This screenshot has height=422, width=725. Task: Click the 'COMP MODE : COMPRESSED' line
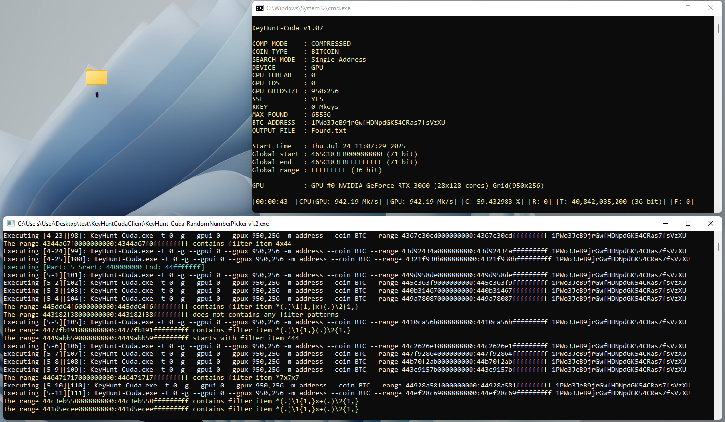301,44
